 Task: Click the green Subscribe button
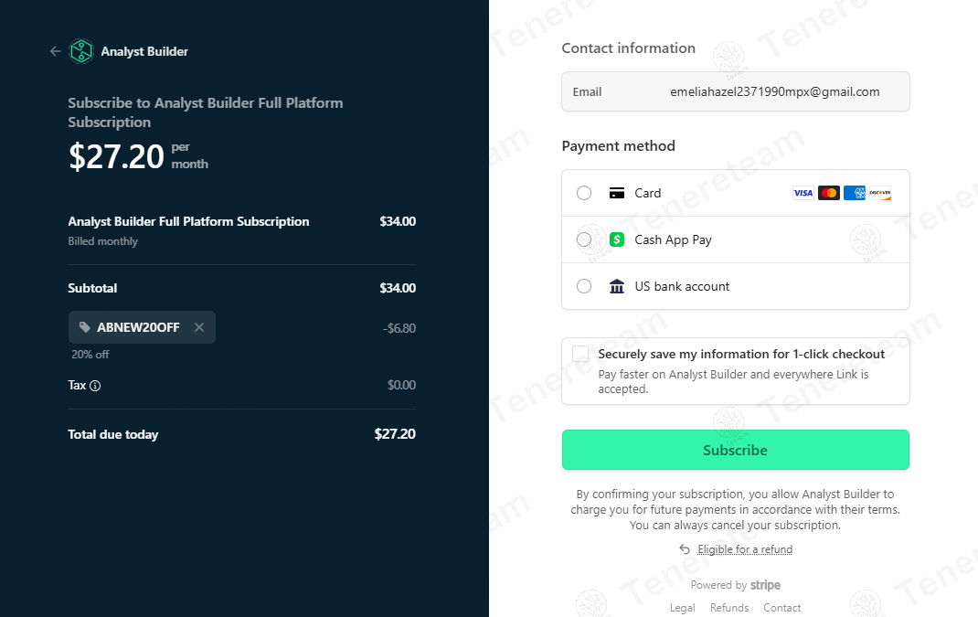[736, 450]
